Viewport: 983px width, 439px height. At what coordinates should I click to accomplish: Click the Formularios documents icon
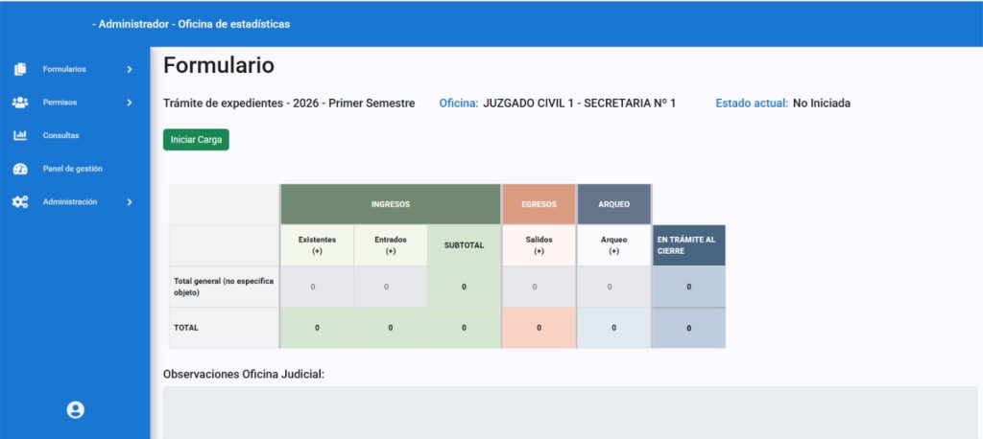click(x=20, y=70)
